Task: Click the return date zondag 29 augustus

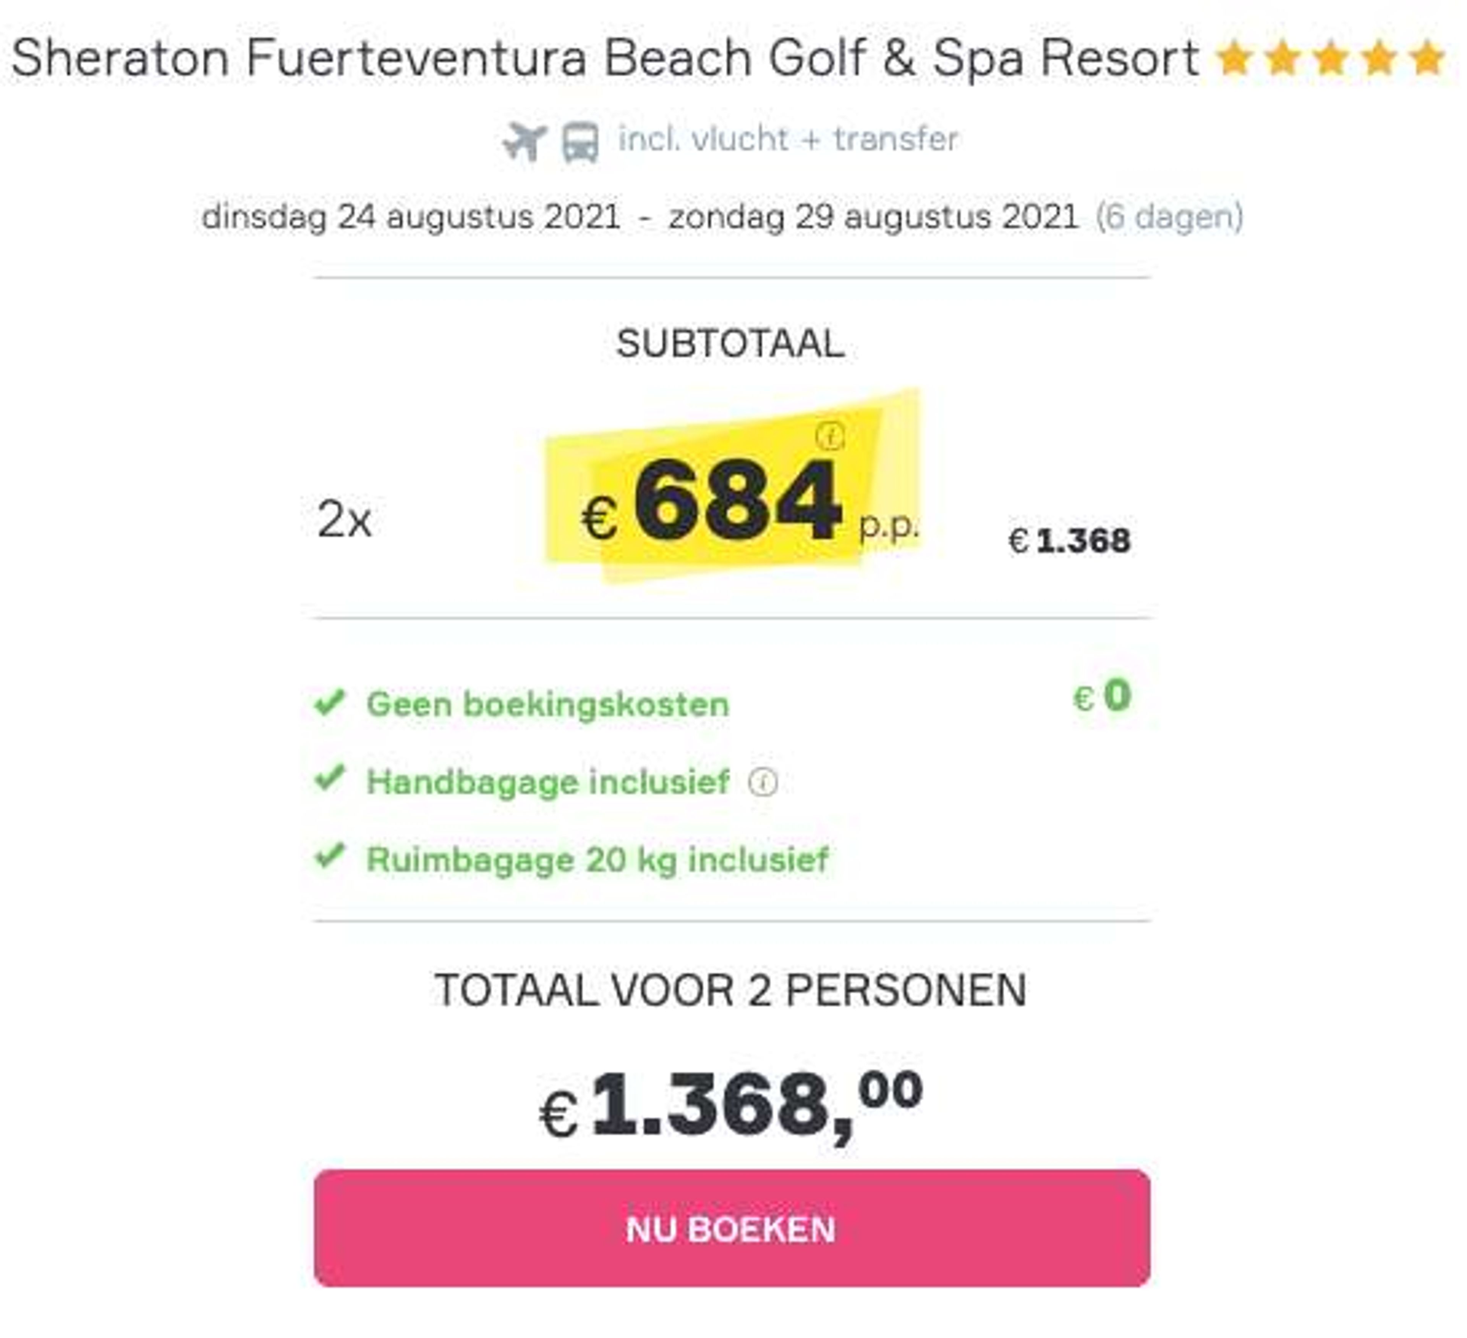Action: [873, 217]
